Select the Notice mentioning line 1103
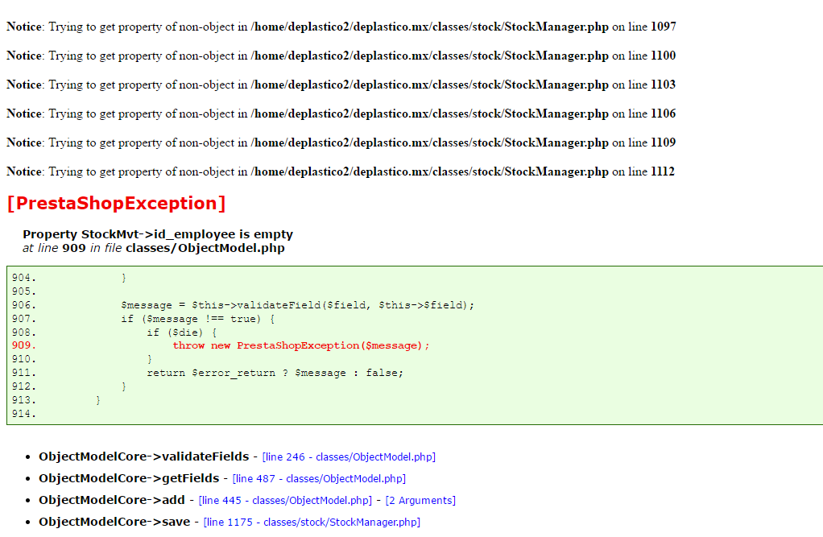Screen dimensions: 823x537 (341, 85)
